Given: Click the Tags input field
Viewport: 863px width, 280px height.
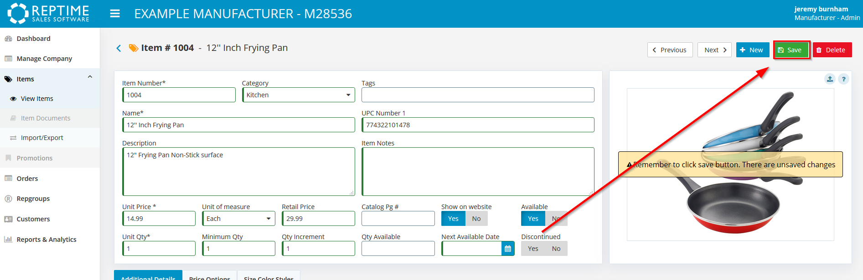Looking at the screenshot, I should pos(478,95).
